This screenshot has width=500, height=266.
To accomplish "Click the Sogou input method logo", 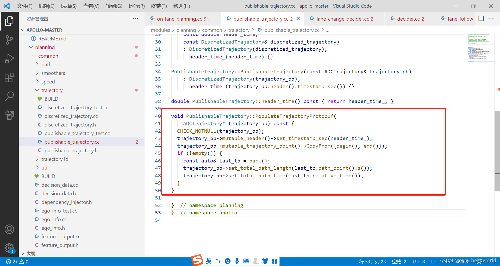I will point(197,260).
